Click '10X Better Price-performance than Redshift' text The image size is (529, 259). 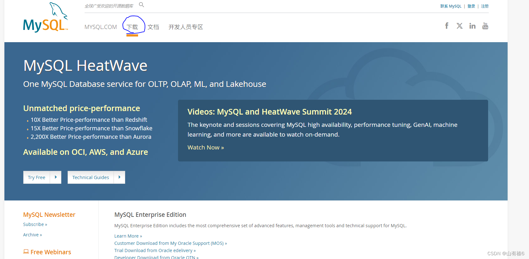pyautogui.click(x=89, y=120)
